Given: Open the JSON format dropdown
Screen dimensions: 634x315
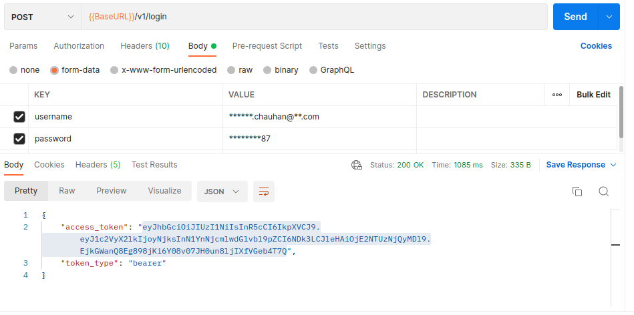Looking at the screenshot, I should pyautogui.click(x=222, y=192).
